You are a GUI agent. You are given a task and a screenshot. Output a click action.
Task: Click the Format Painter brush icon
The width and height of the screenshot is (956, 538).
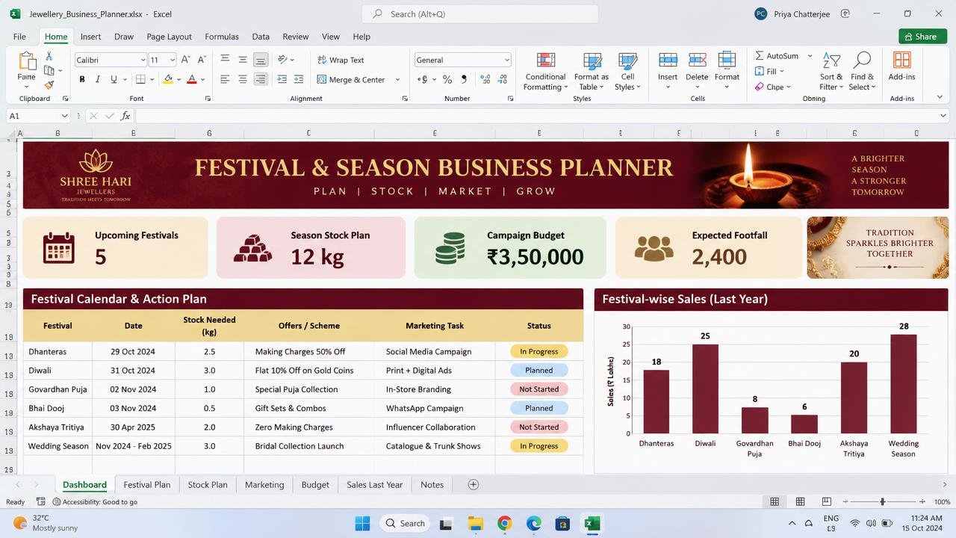pyautogui.click(x=49, y=84)
